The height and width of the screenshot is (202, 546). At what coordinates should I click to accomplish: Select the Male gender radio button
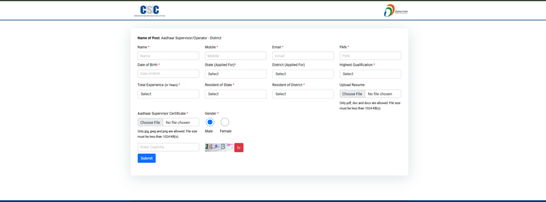210,122
